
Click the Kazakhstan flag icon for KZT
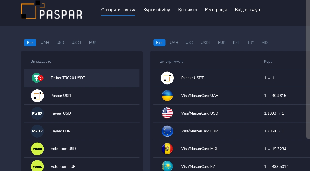(167, 166)
